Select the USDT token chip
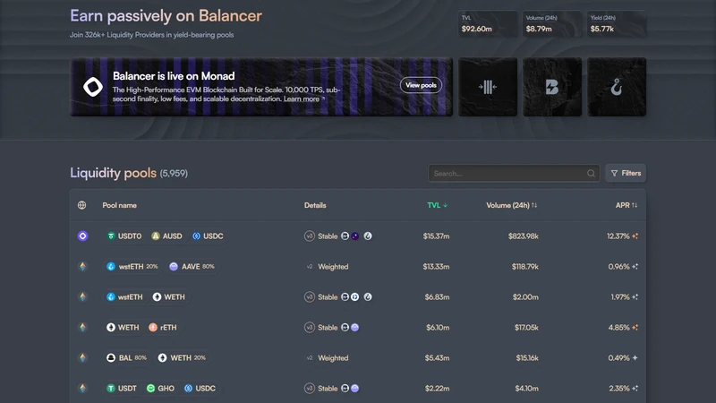Viewport: 716px width, 403px height. point(122,389)
